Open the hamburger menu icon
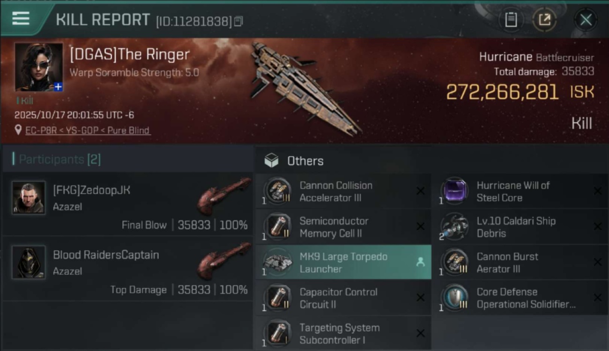Viewport: 609px width, 351px height. pos(21,19)
